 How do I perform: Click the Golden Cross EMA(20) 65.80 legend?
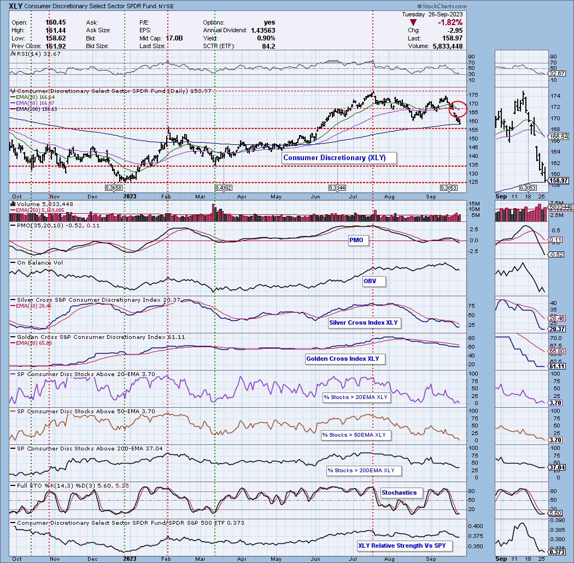(31, 343)
